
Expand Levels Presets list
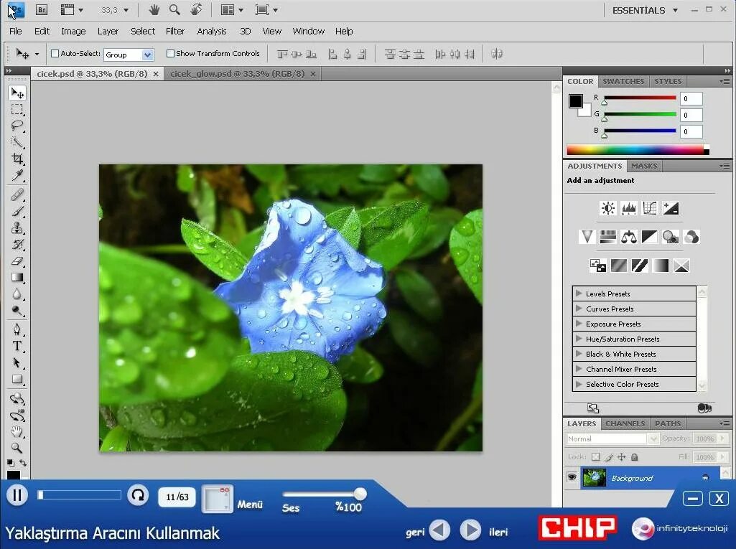(579, 294)
